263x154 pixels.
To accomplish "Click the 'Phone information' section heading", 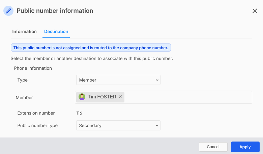I will pyautogui.click(x=33, y=68).
